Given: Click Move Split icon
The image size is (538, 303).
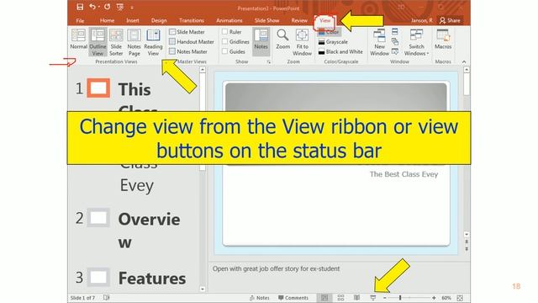Looking at the screenshot, I should pos(395,51).
